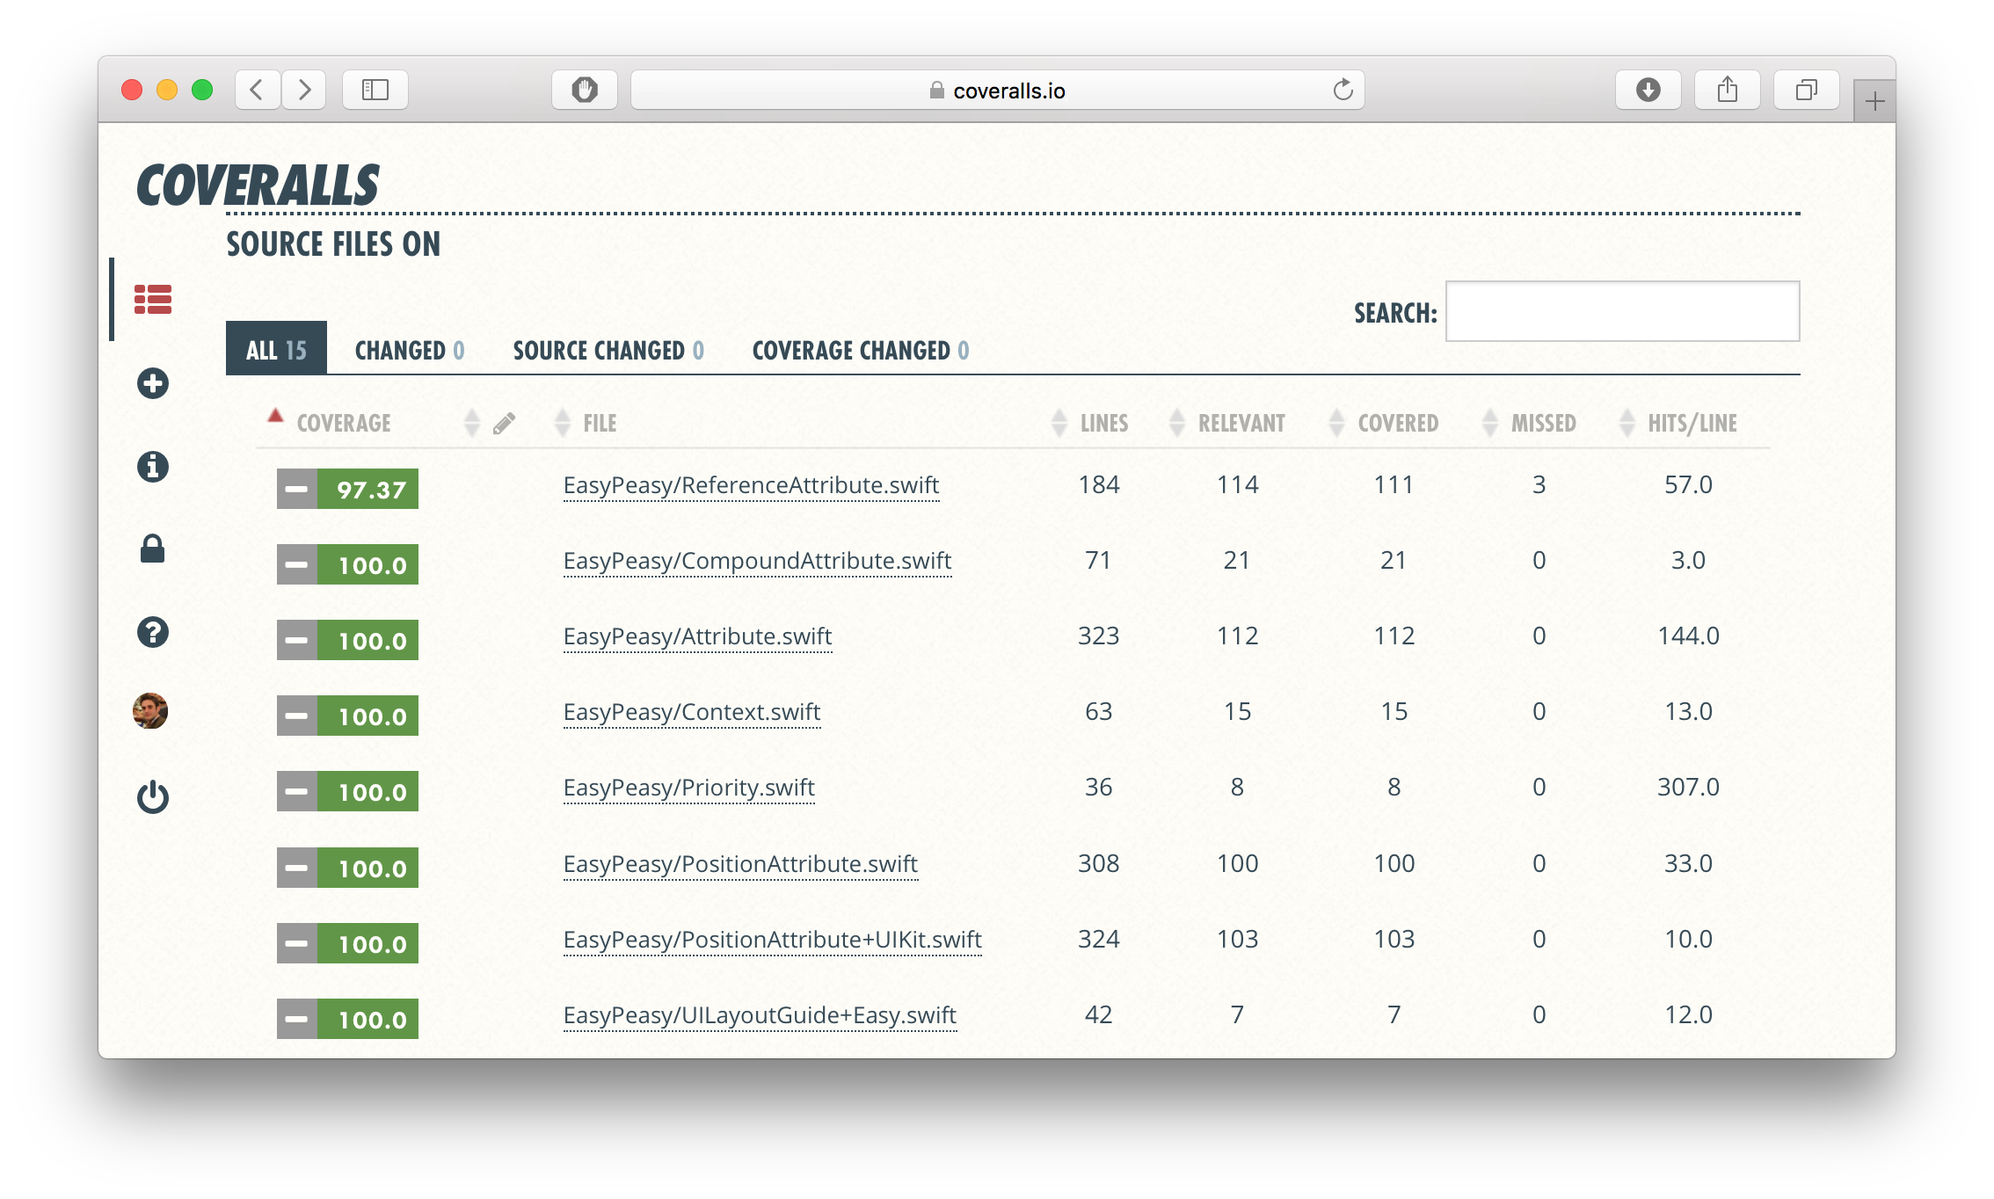Image resolution: width=1994 pixels, height=1199 pixels.
Task: Click the padlock sidebar icon
Action: (153, 549)
